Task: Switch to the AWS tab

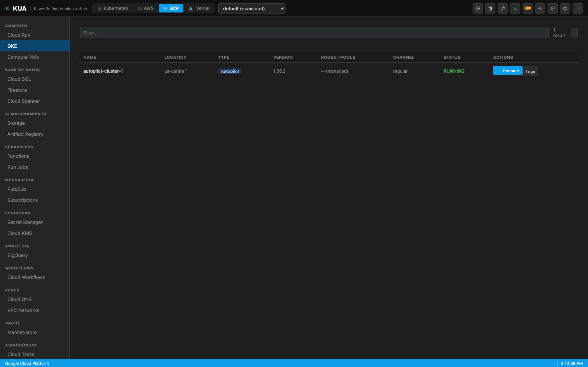Action: click(x=146, y=8)
